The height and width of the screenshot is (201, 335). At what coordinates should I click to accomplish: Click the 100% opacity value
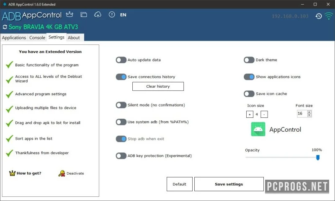coord(317,150)
